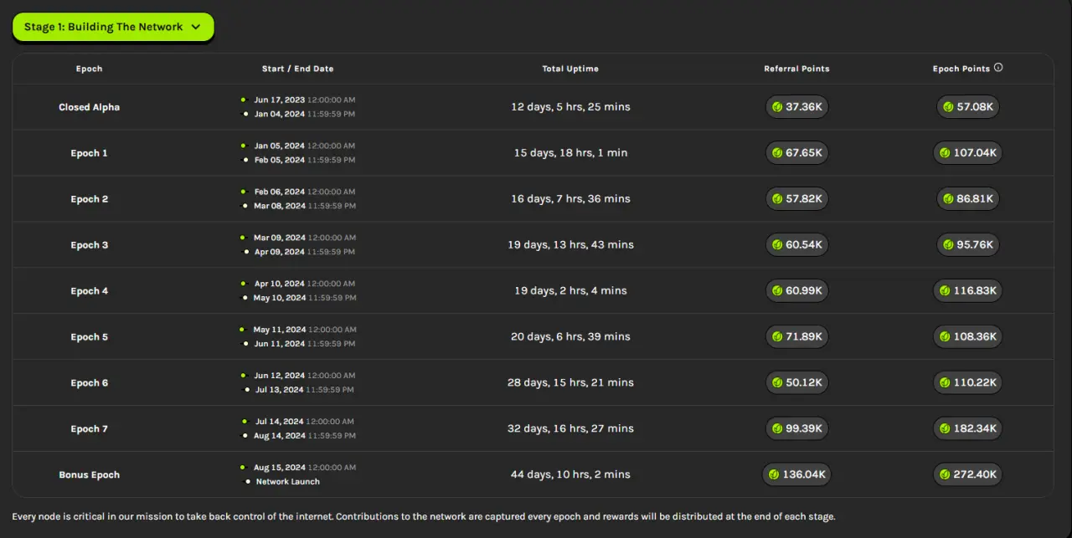
Task: Click the Closed Alpha epoch points badge 57.08K
Action: [x=968, y=107]
